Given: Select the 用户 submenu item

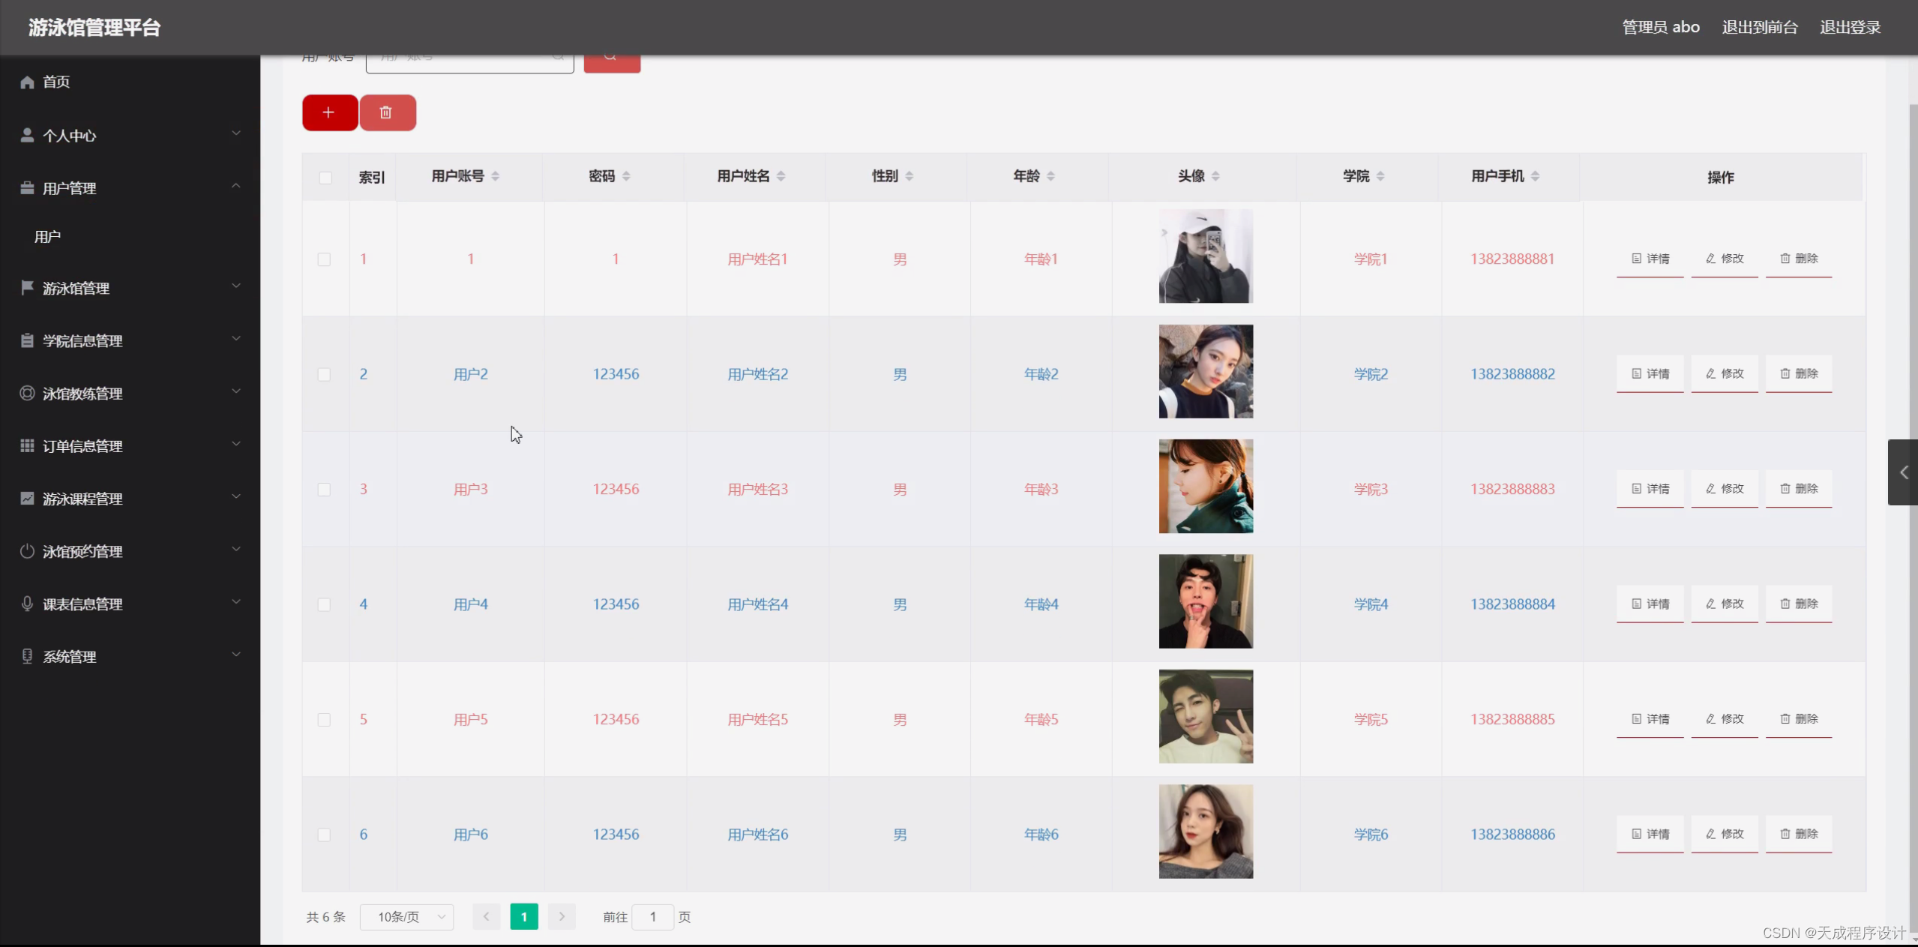Looking at the screenshot, I should tap(47, 237).
